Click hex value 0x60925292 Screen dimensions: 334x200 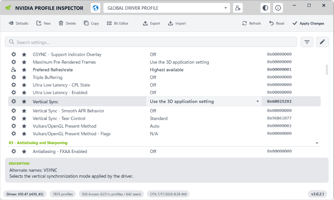point(279,101)
